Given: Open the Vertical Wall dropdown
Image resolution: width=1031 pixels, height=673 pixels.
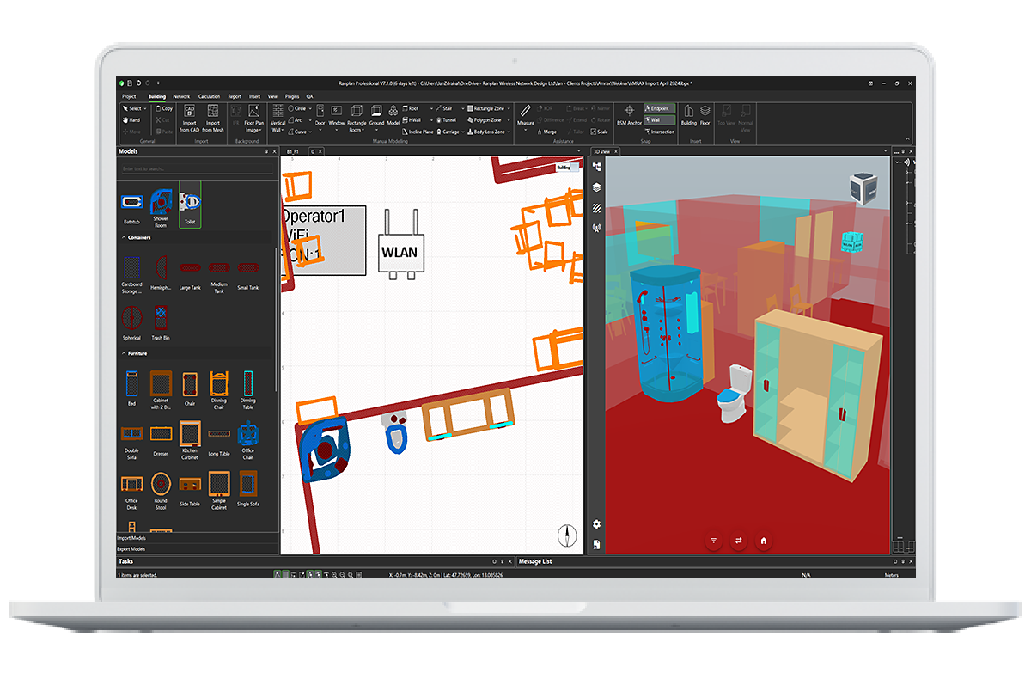Looking at the screenshot, I should pos(278,125).
